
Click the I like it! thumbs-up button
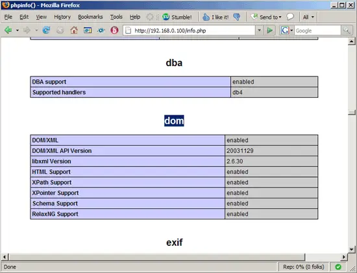(215, 17)
